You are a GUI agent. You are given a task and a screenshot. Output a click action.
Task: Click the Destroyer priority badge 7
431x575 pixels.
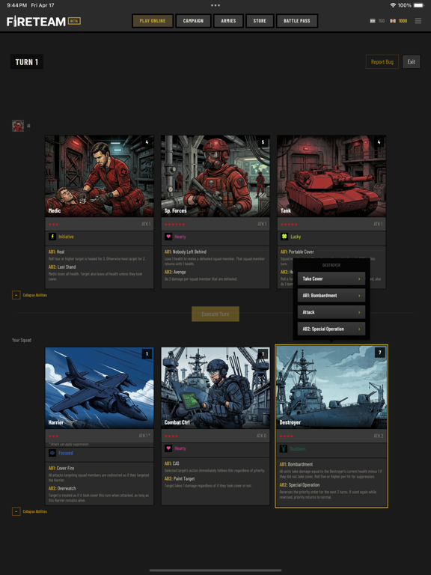[x=379, y=353]
